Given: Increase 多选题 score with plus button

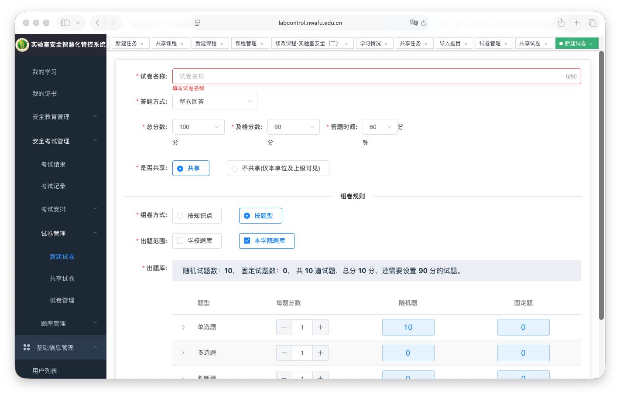Looking at the screenshot, I should tap(320, 353).
